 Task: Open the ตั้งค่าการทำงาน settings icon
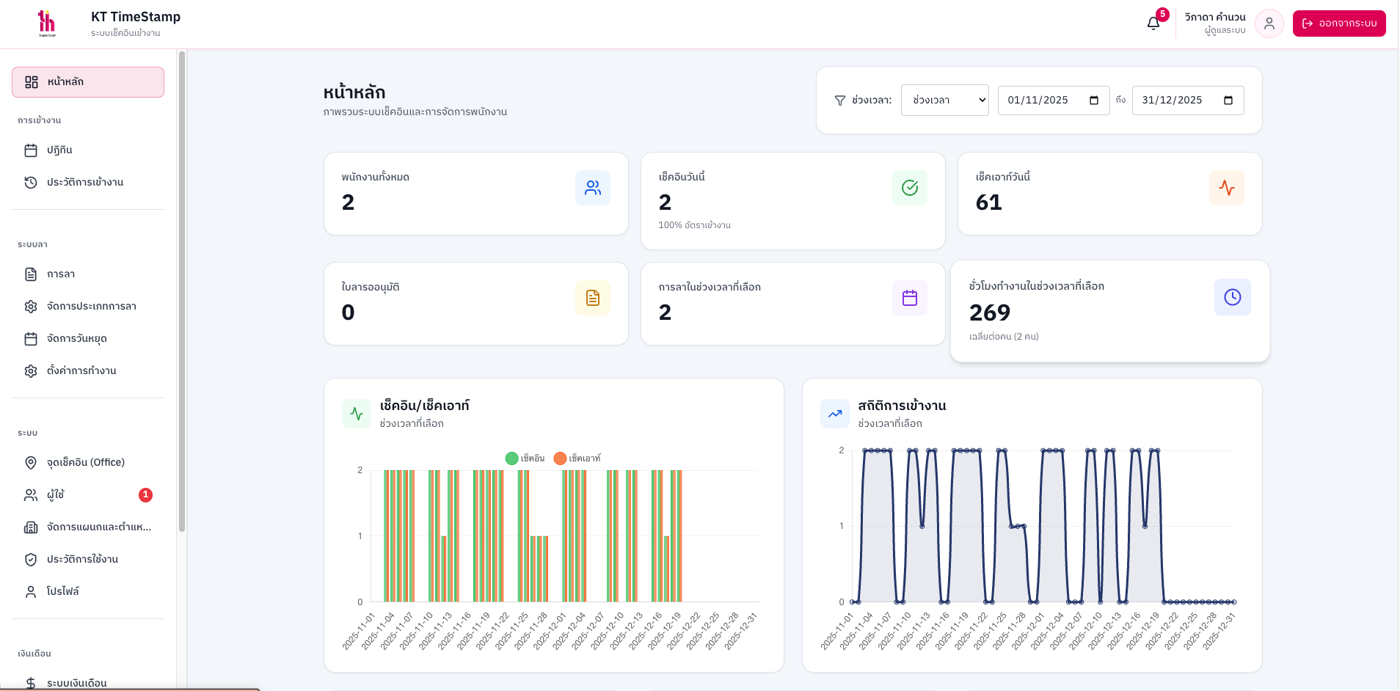(31, 370)
